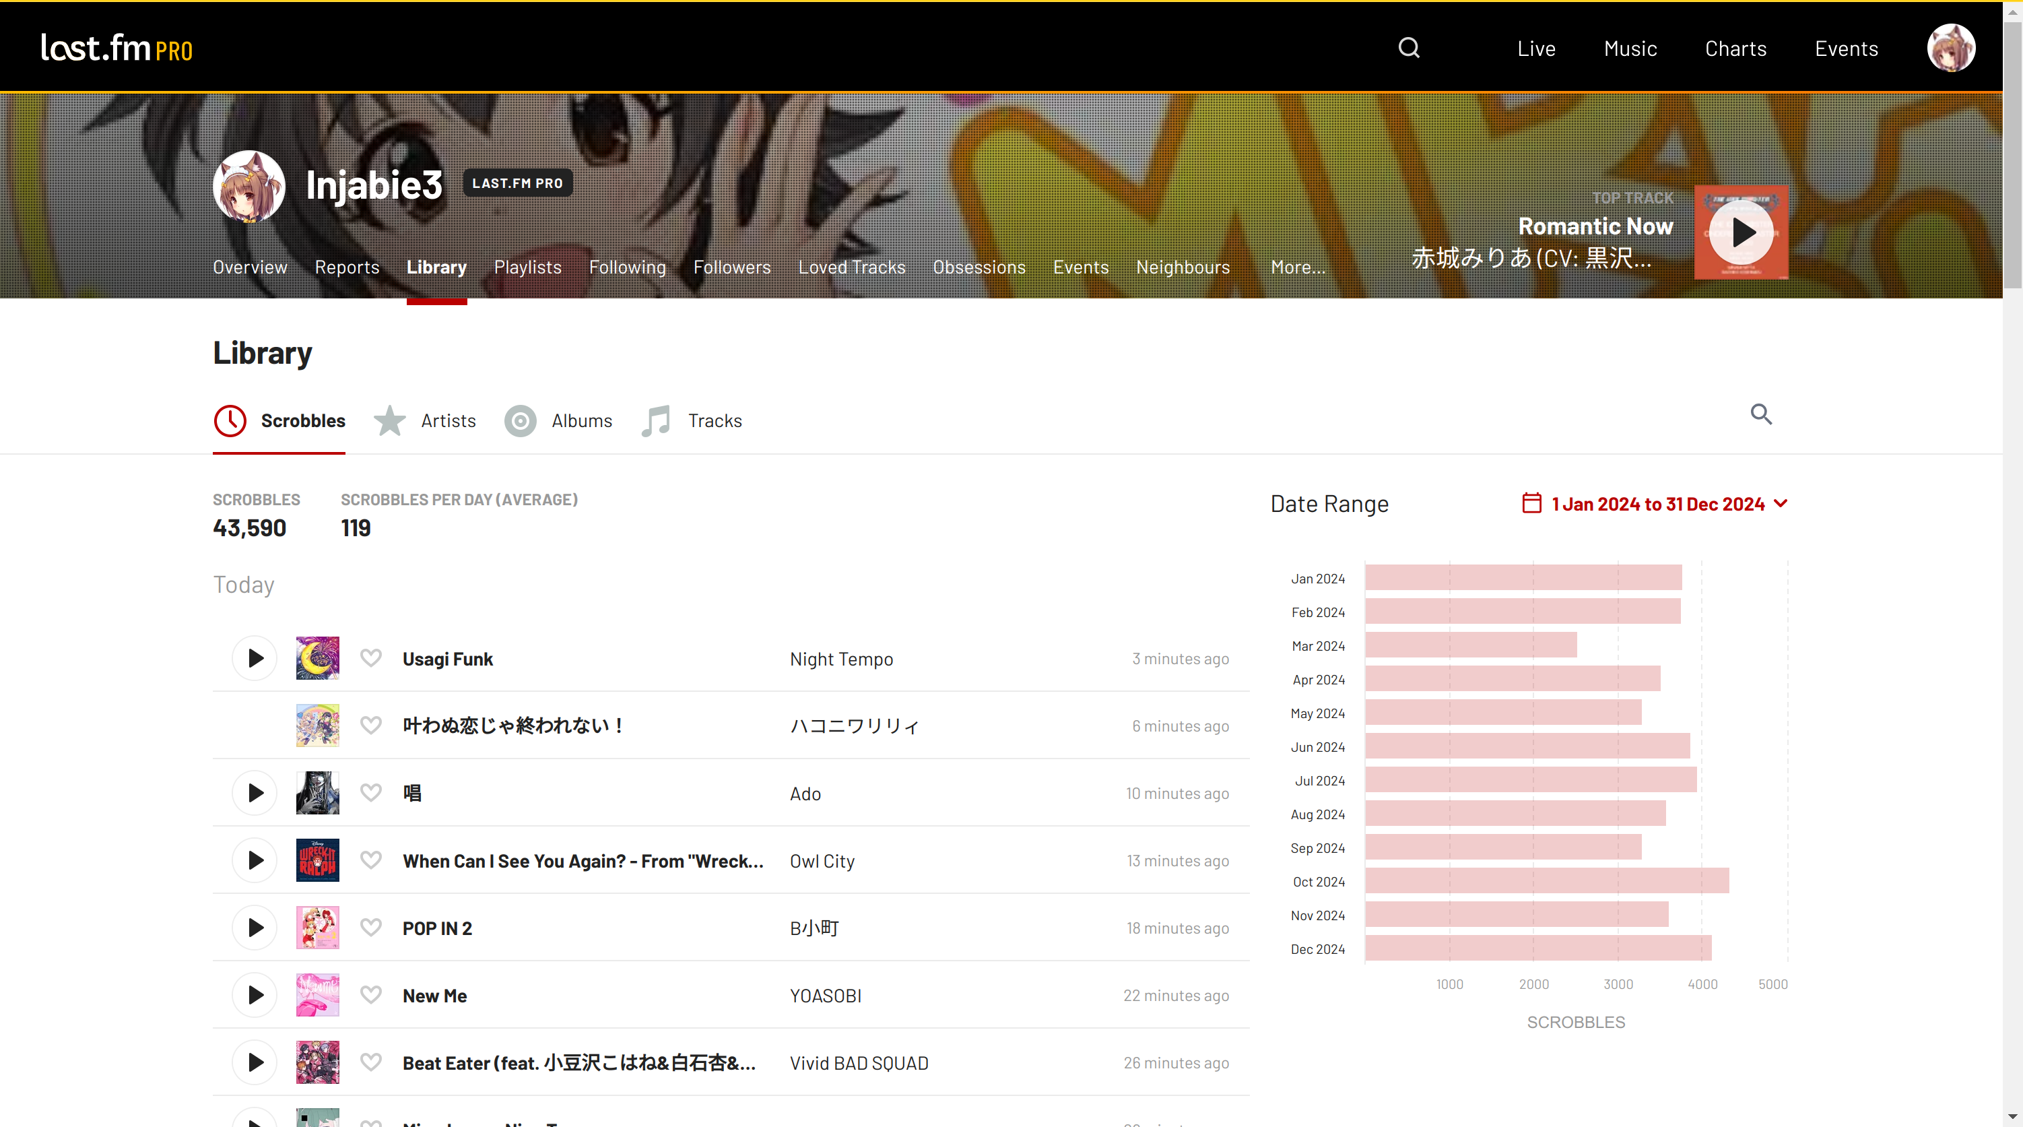Switch to the Playlists profile tab

[528, 267]
